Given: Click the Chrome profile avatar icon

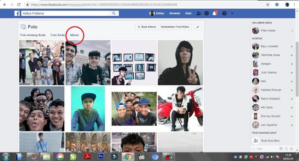Looking at the screenshot, I should click(287, 4).
